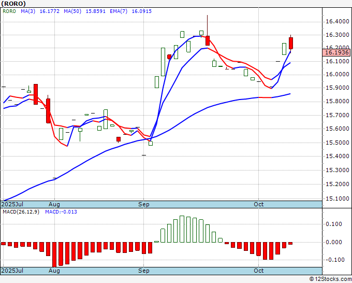Image resolution: width=352 pixels, height=283 pixels.
Task: Click the EMA(7) legend label
Action: pos(119,11)
